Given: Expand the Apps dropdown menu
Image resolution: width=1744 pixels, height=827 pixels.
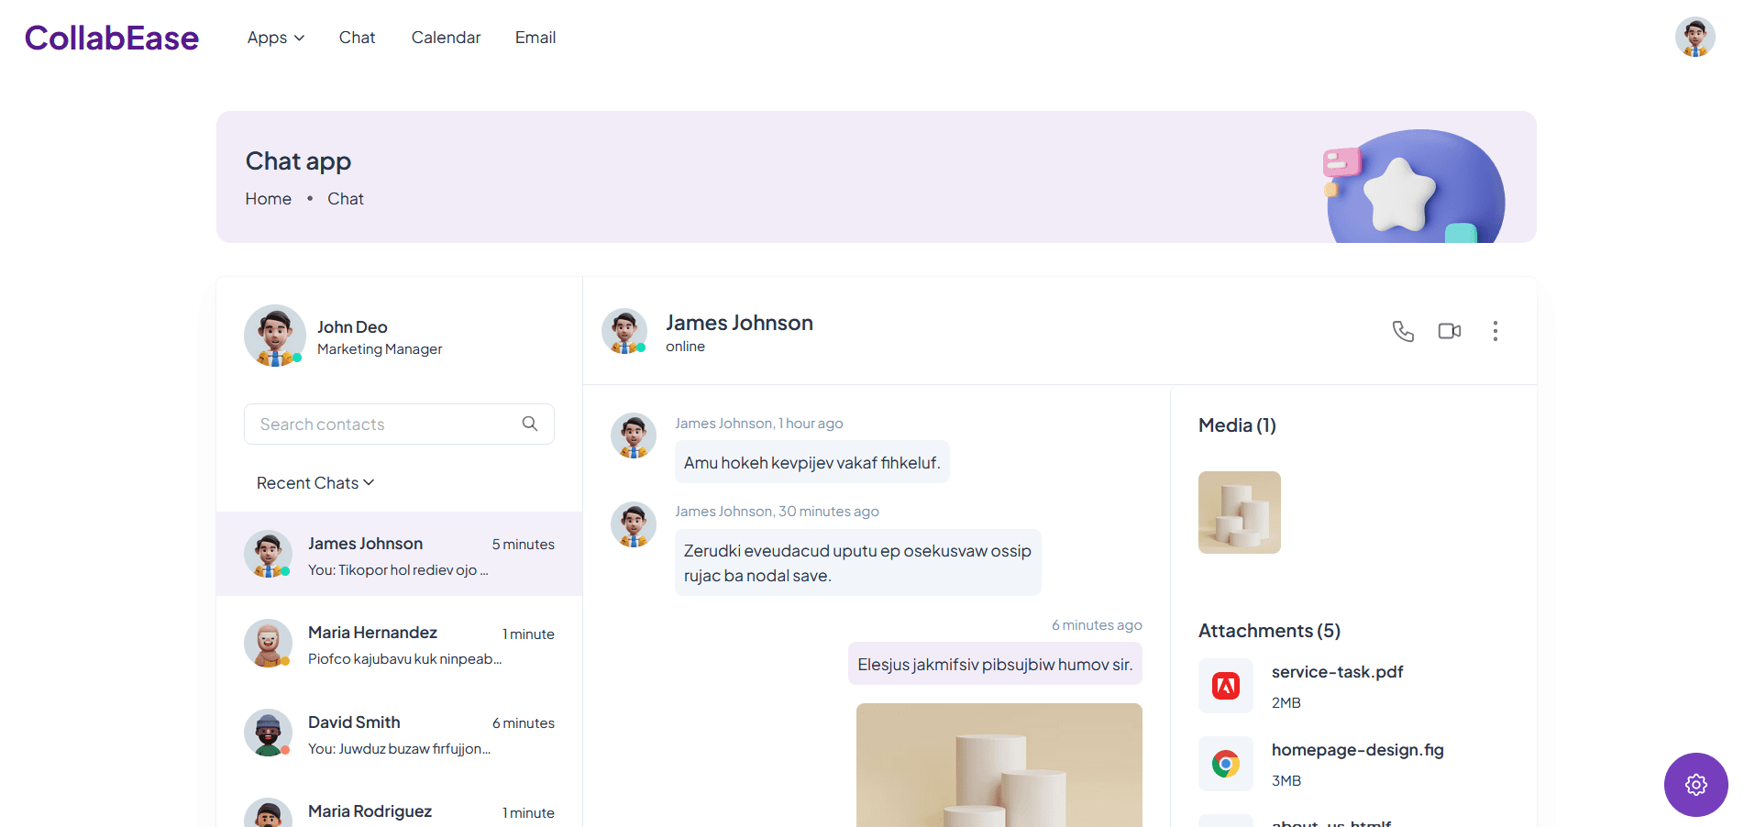Looking at the screenshot, I should coord(275,38).
